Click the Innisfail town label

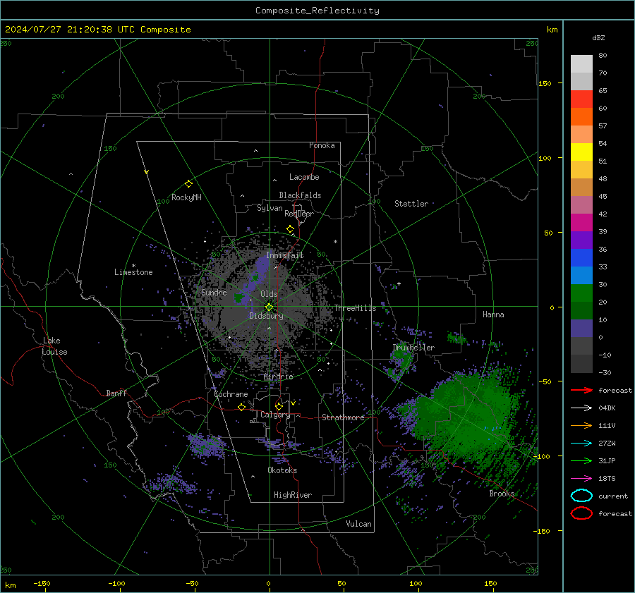(285, 255)
